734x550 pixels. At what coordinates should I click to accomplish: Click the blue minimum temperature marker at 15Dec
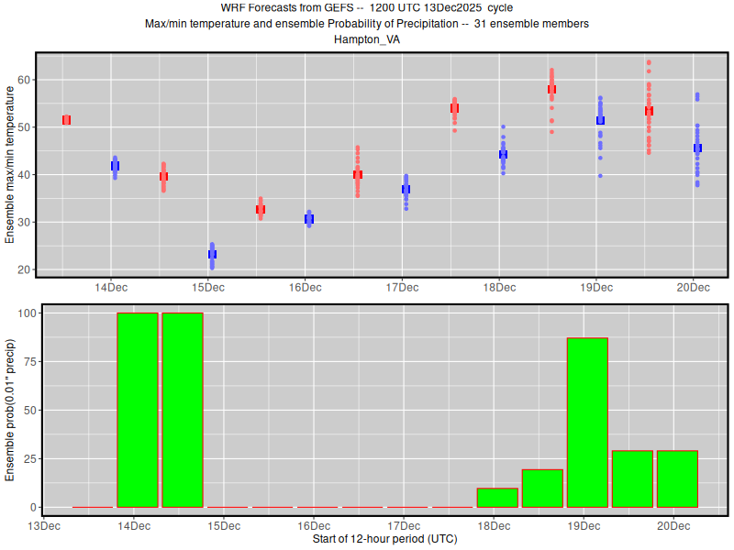(x=212, y=254)
